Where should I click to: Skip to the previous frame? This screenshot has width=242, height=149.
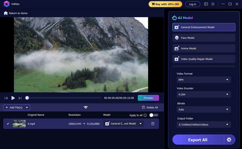6,98
